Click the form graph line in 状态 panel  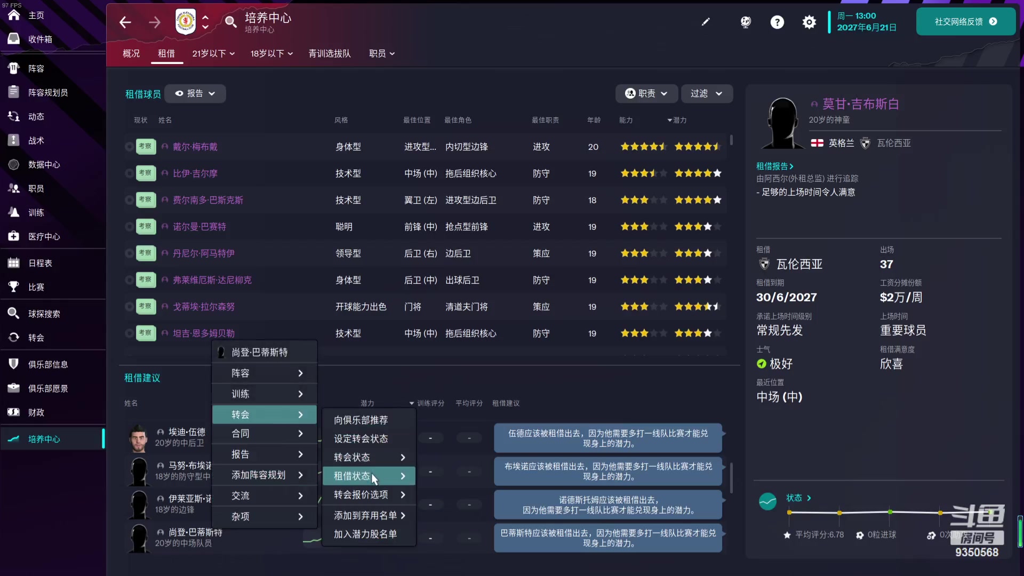click(891, 512)
